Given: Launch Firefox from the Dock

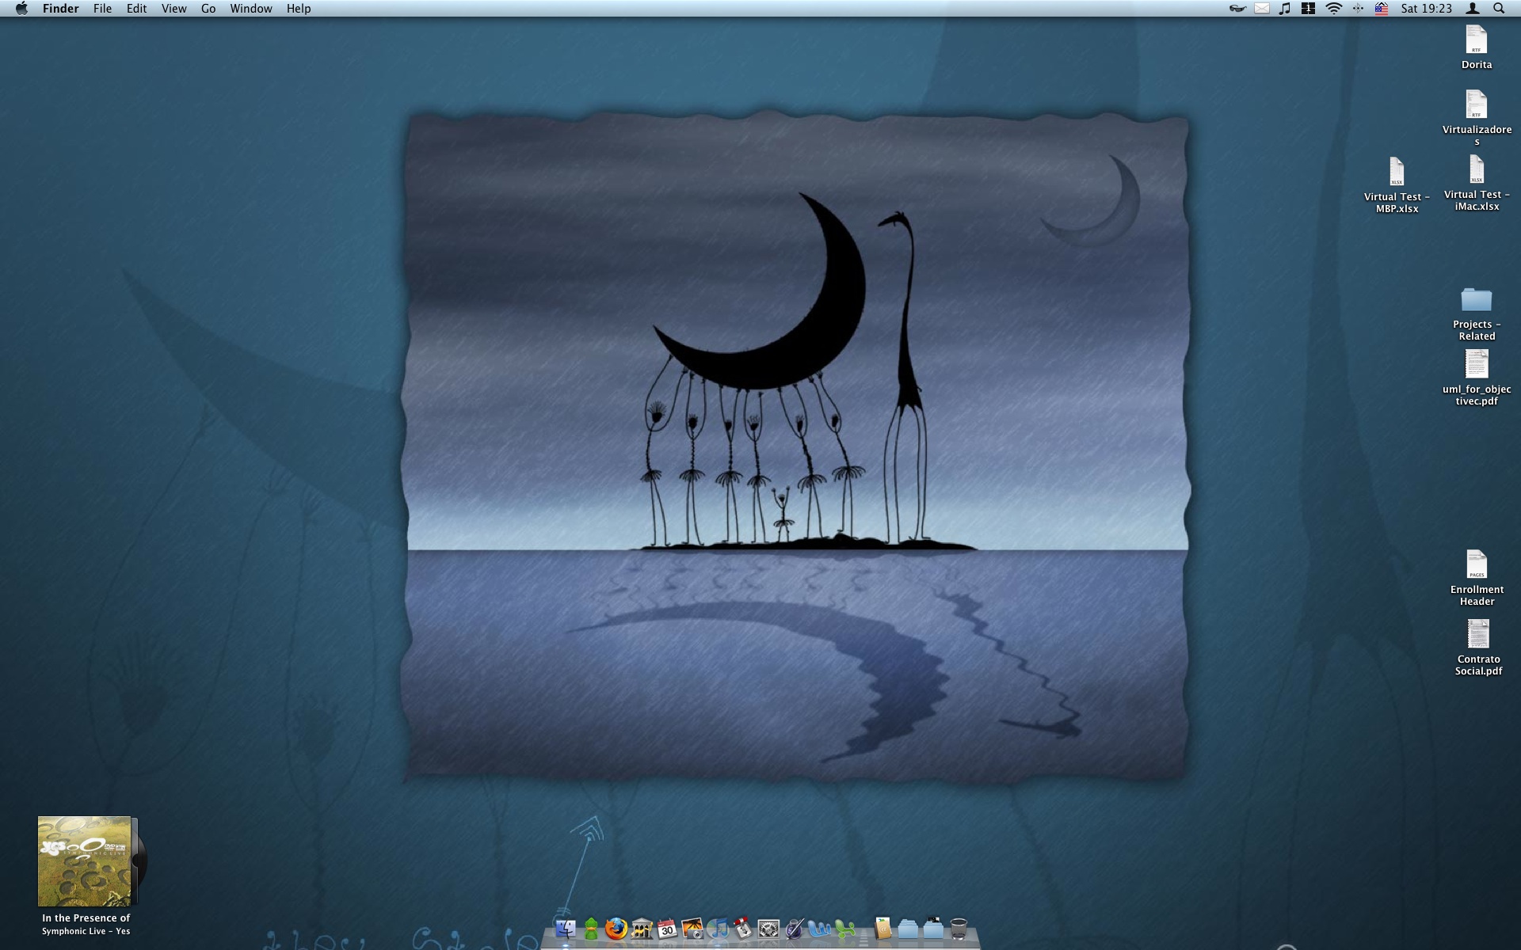Looking at the screenshot, I should coord(616,928).
